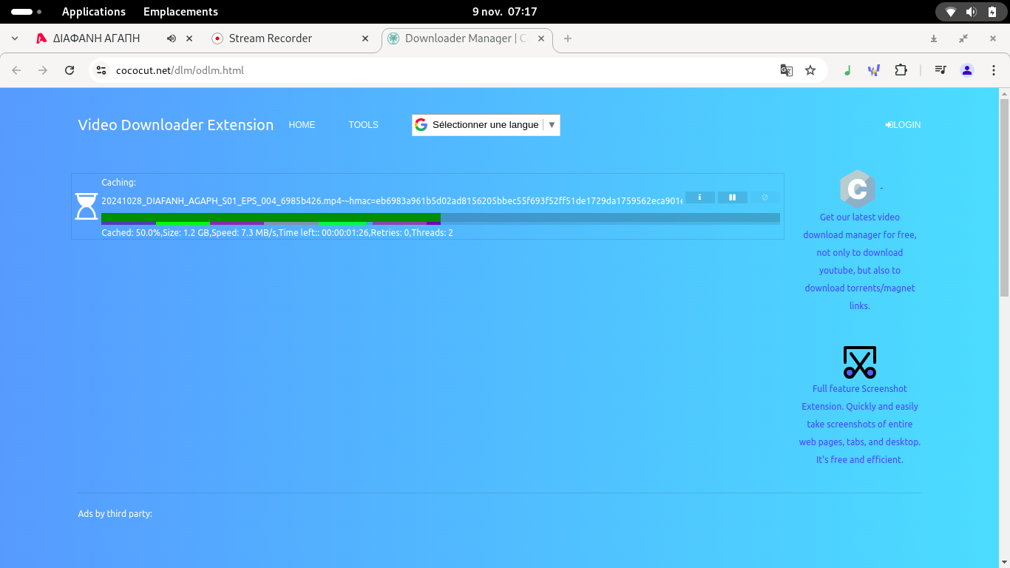Close the ΔΙΑΦΑΝΗ ΑΓΑΠΗ tab
Image resolution: width=1010 pixels, height=568 pixels.
click(x=189, y=38)
